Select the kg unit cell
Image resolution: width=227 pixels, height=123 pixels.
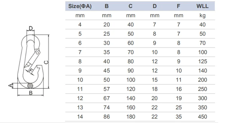pos(203,16)
